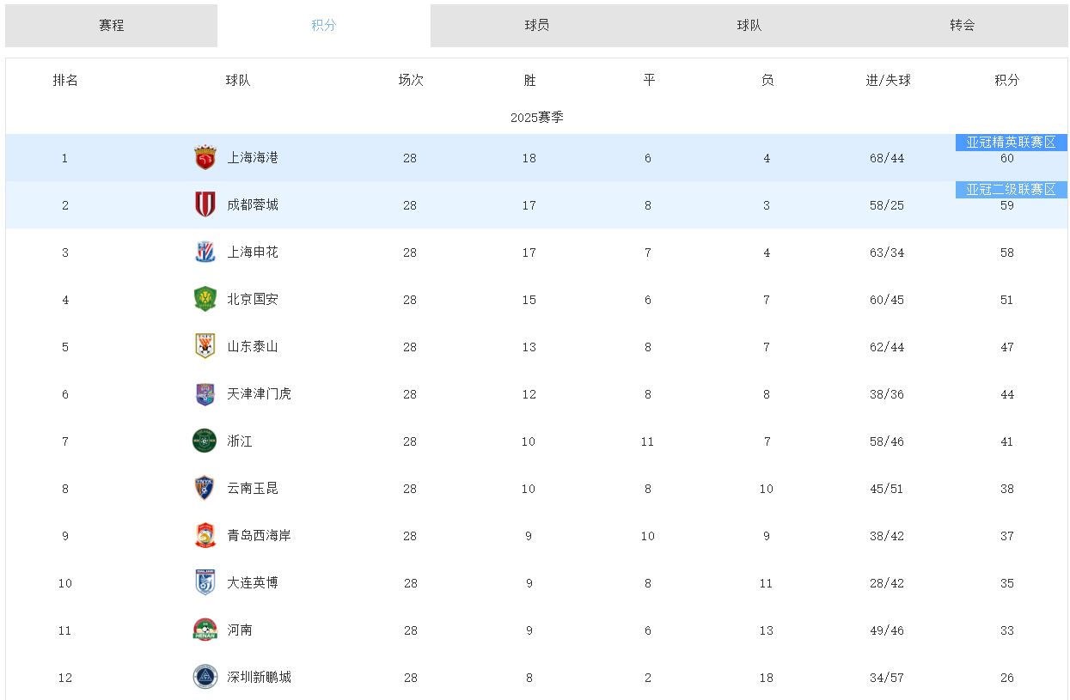Open the 球队 teams tab
The height and width of the screenshot is (700, 1070).
(749, 26)
